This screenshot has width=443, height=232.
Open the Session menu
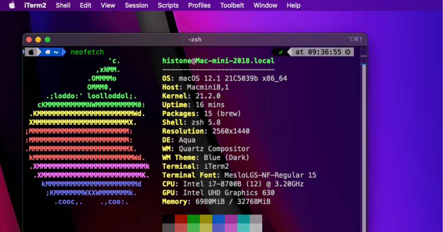(136, 6)
